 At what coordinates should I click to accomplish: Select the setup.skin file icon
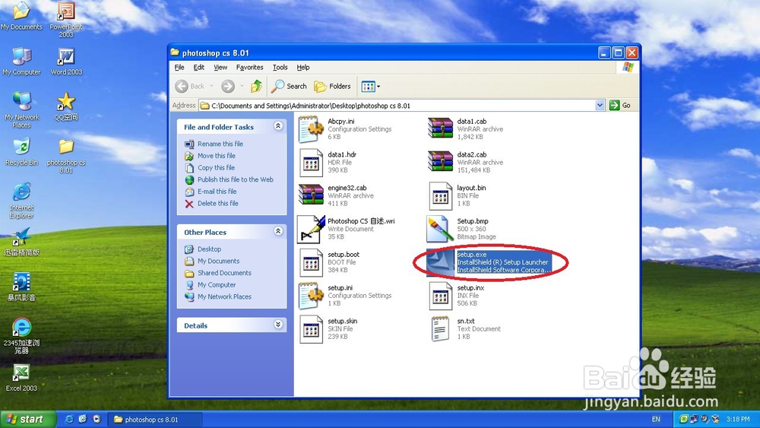point(311,328)
